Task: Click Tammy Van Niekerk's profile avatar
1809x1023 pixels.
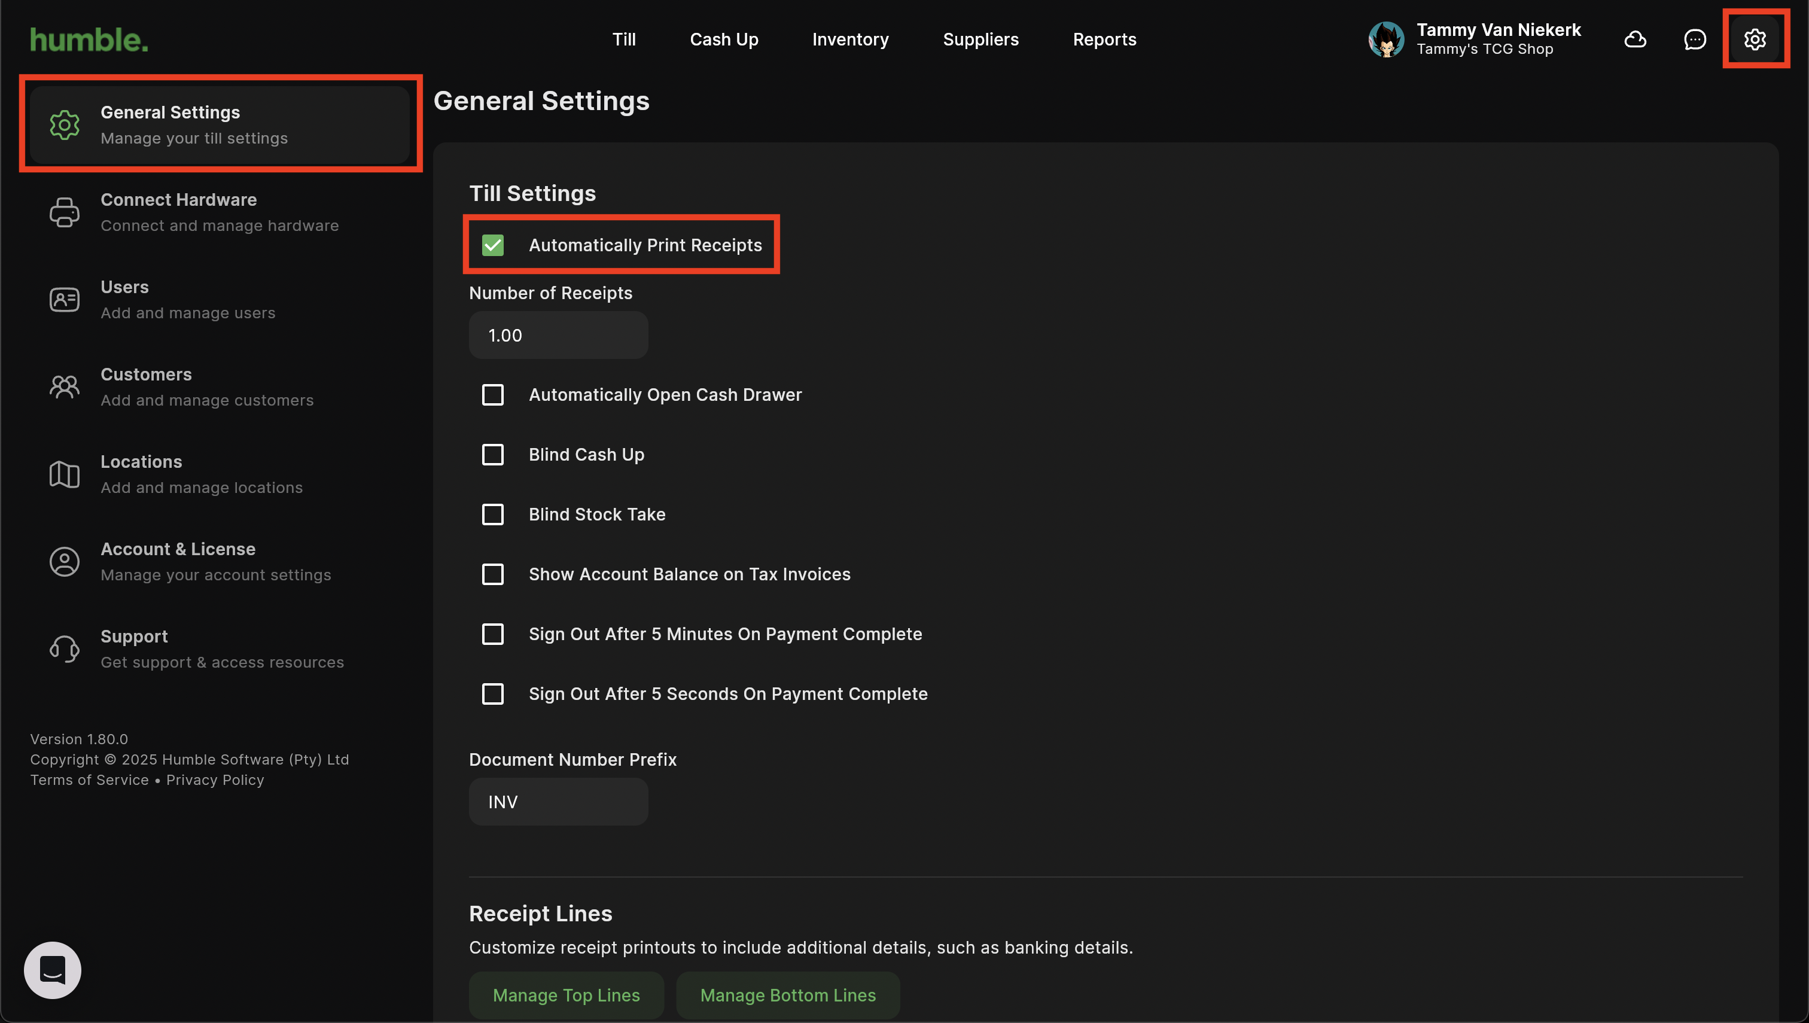Action: tap(1386, 39)
